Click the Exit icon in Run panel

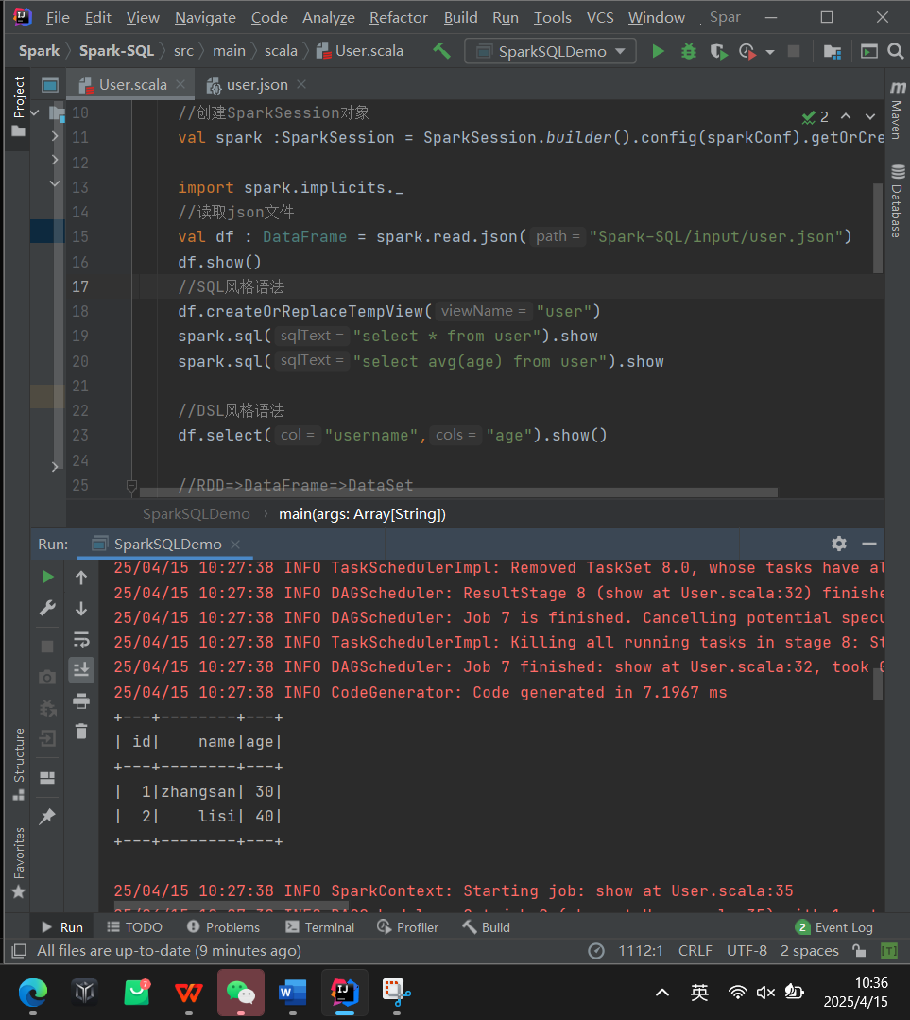[47, 738]
